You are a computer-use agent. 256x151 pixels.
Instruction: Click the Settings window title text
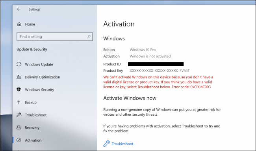tap(34, 9)
